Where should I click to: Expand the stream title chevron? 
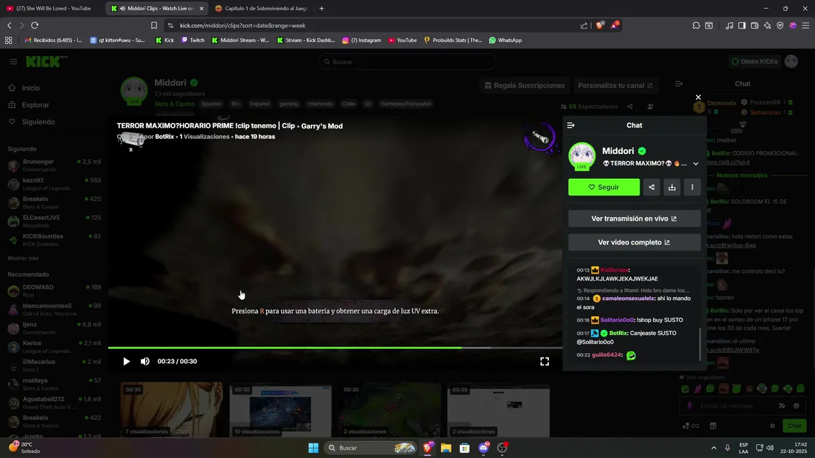(x=695, y=163)
